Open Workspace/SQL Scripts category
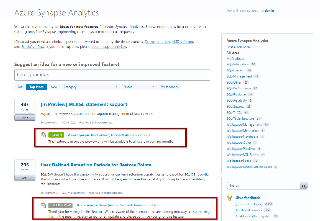 [242, 155]
